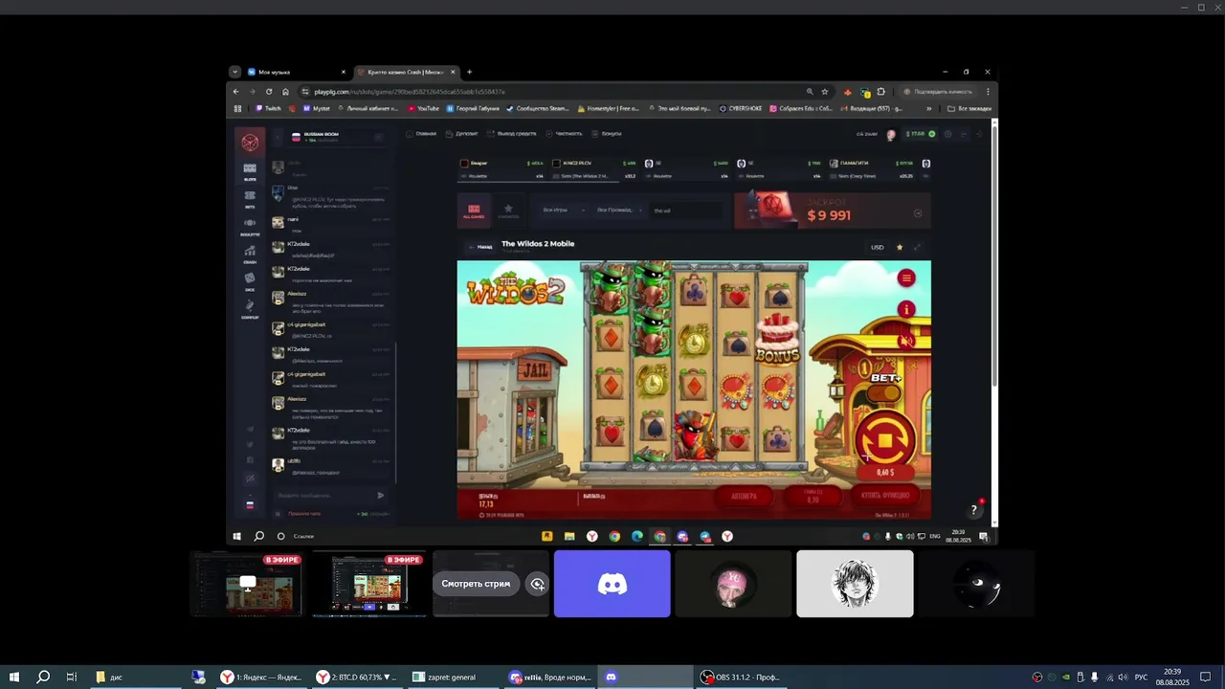Select the ALL GAMES category tile
This screenshot has width=1225, height=689.
click(x=474, y=211)
